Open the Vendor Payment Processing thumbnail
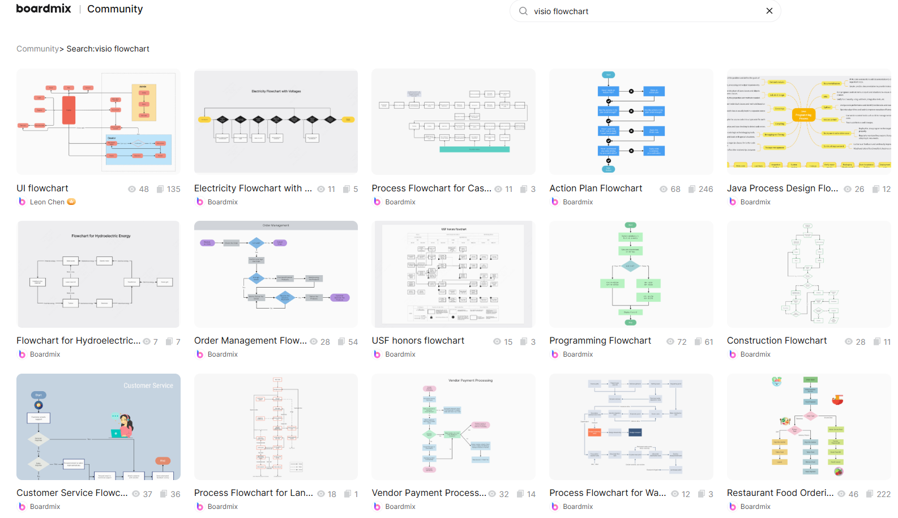The width and height of the screenshot is (898, 518). pyautogui.click(x=453, y=427)
